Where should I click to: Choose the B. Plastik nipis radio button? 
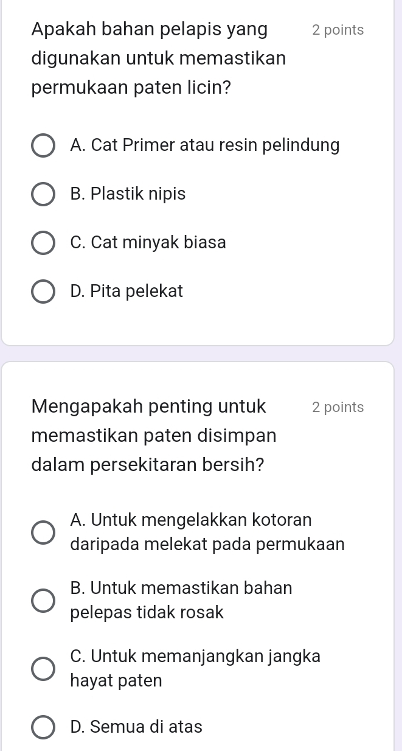click(43, 195)
